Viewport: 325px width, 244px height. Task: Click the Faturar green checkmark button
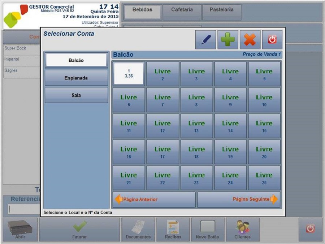(79, 230)
